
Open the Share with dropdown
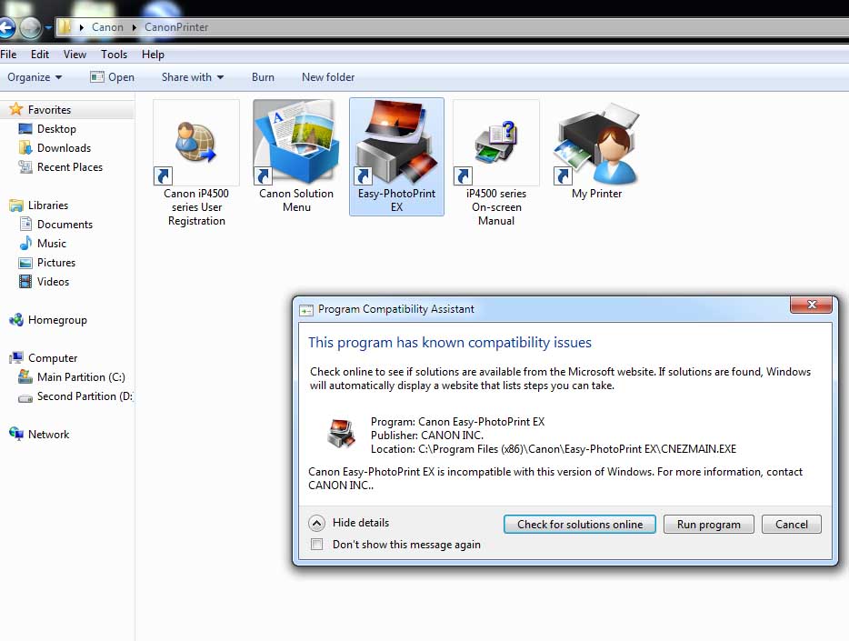(193, 77)
